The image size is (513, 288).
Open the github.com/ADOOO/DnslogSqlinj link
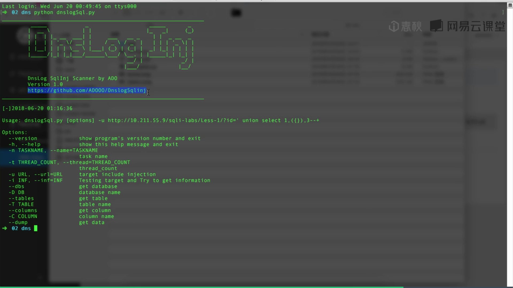point(87,90)
